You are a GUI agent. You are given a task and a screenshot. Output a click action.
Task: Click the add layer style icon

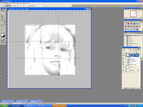pyautogui.click(x=125, y=88)
